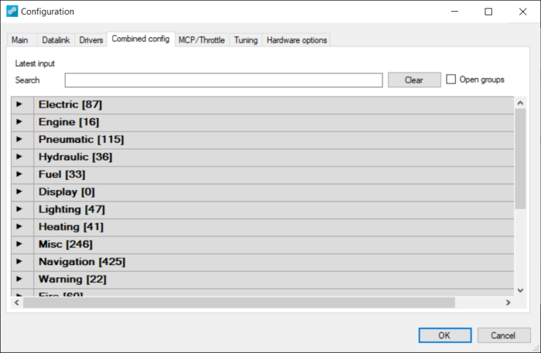Expand the Electric [87] group arrow
The height and width of the screenshot is (353, 541).
20,105
